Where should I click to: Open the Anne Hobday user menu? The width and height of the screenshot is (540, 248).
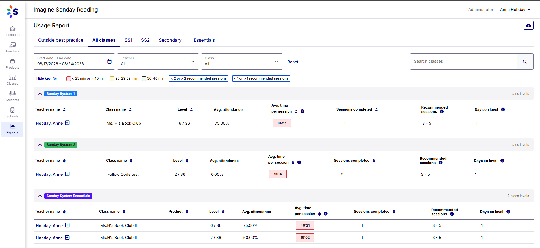[515, 10]
